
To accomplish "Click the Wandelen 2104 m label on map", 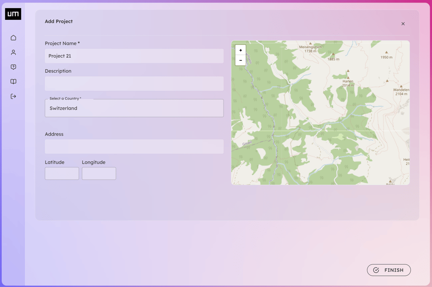I will [x=401, y=92].
